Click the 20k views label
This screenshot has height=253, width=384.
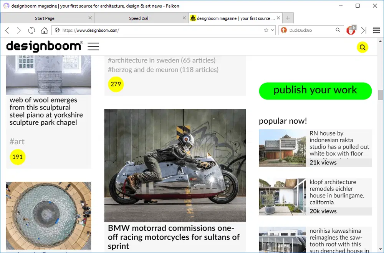[x=323, y=211]
